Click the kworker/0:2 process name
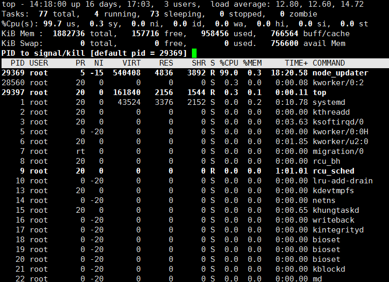389x282 pixels. (x=338, y=83)
